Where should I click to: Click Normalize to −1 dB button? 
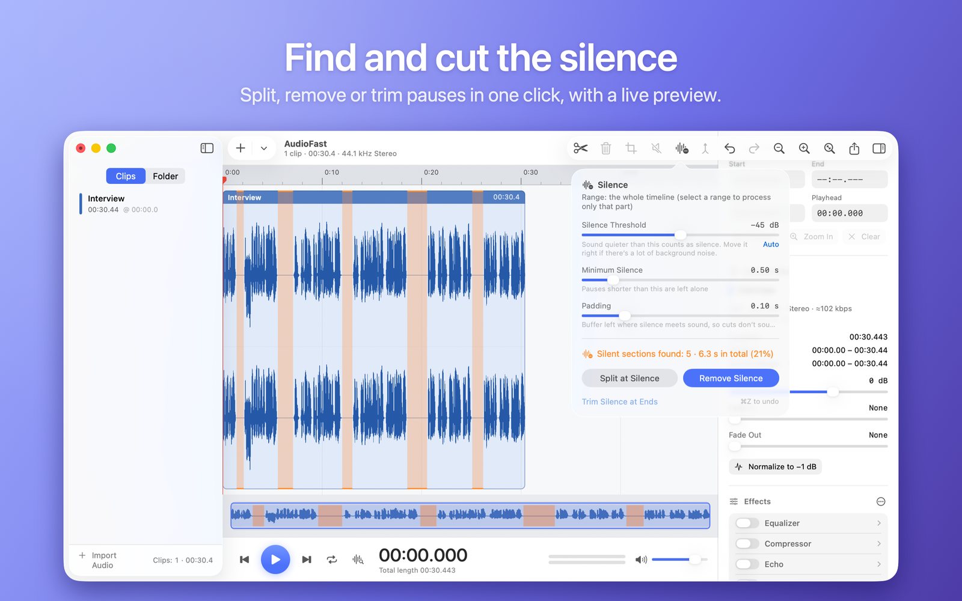click(775, 467)
